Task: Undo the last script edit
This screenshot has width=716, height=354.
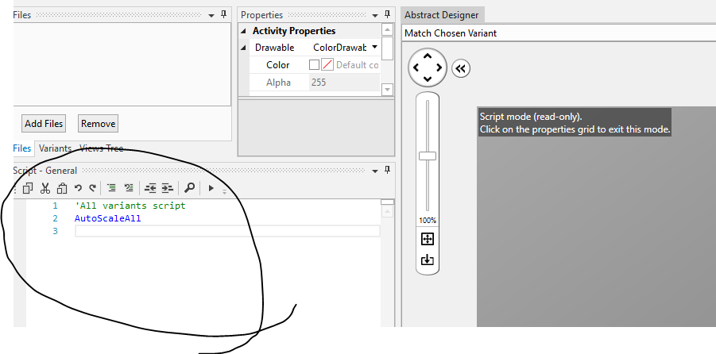Action: [x=78, y=188]
